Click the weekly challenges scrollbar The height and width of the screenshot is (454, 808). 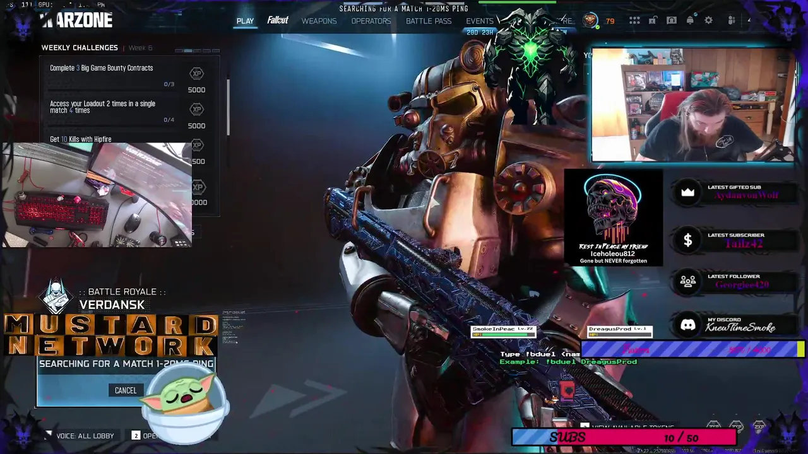coord(227,107)
